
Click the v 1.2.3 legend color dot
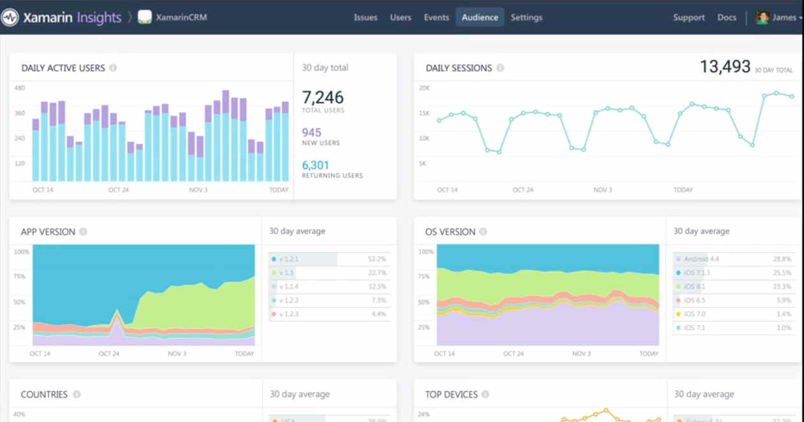274,314
